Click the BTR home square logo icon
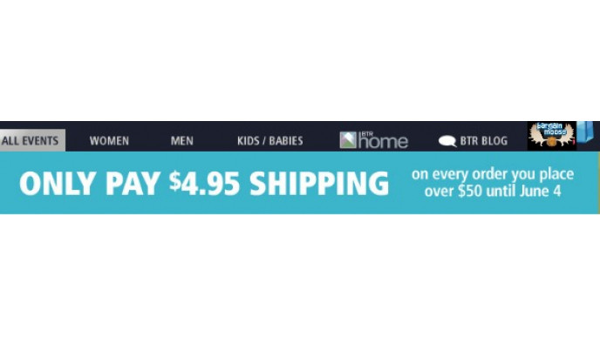 pos(348,140)
